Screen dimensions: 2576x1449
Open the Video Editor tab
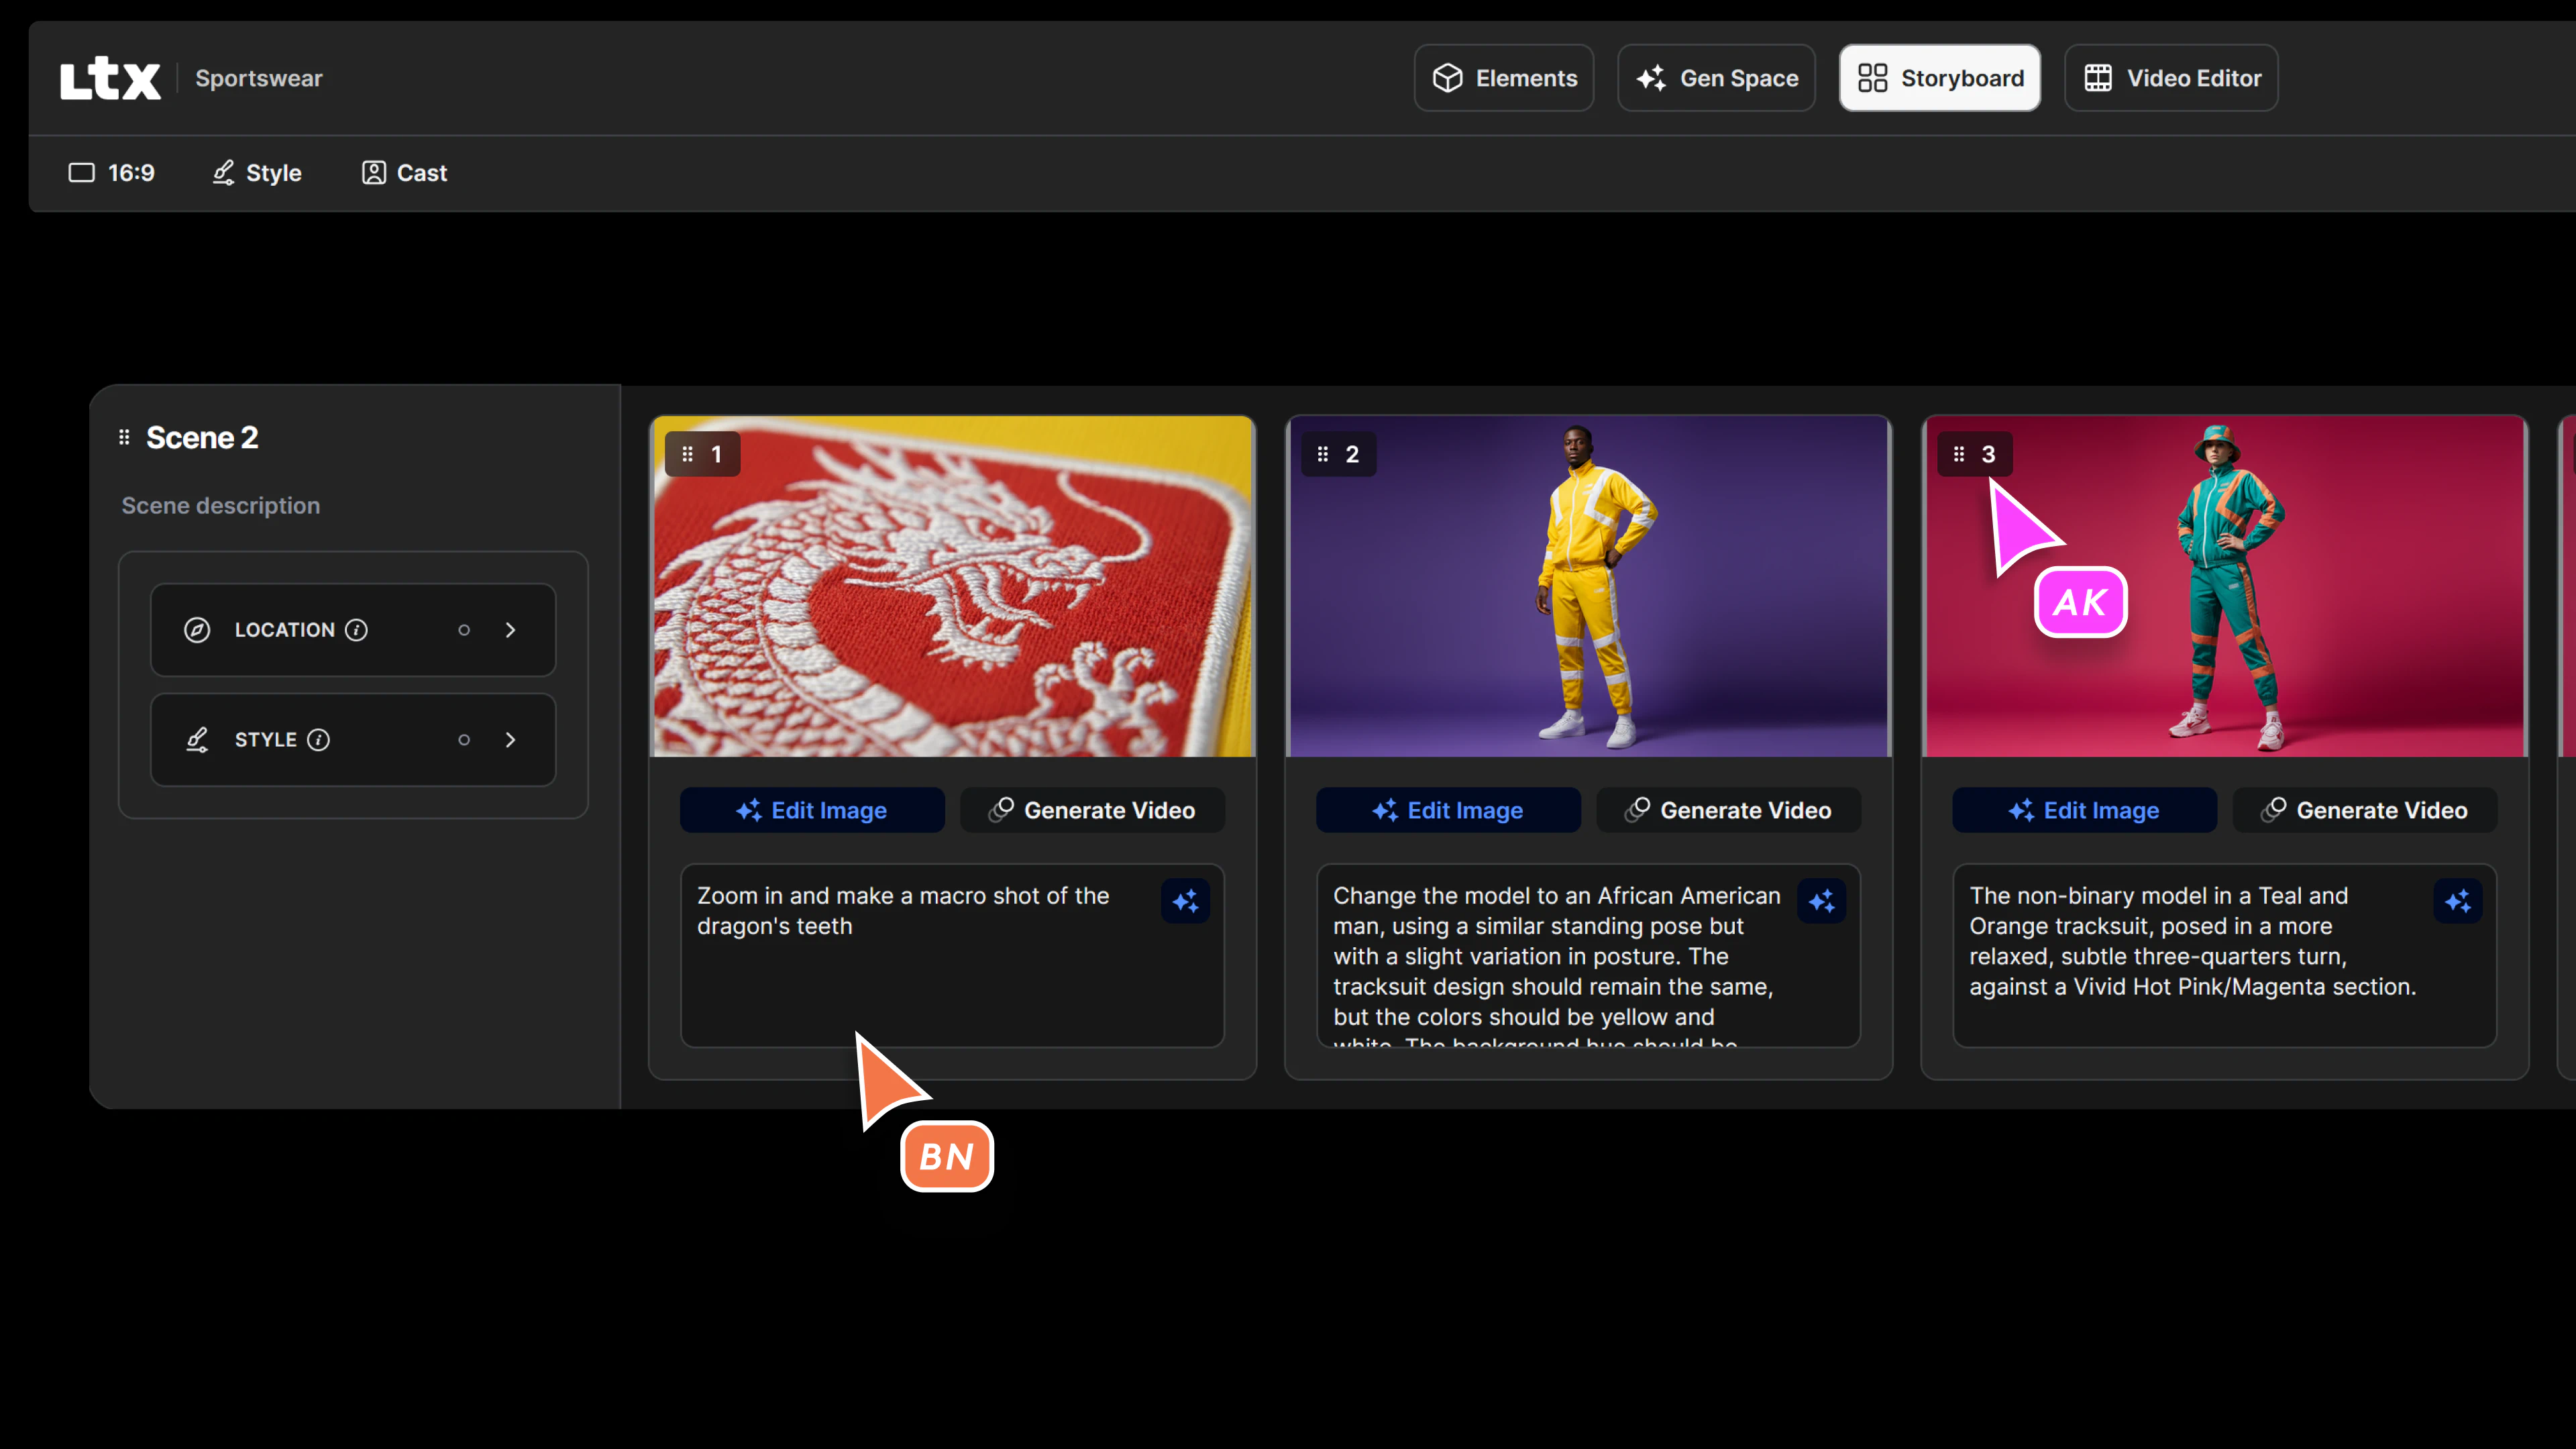[x=2171, y=78]
